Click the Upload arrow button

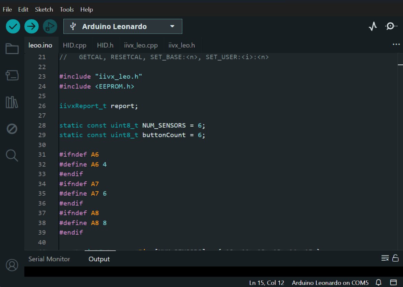click(x=32, y=26)
